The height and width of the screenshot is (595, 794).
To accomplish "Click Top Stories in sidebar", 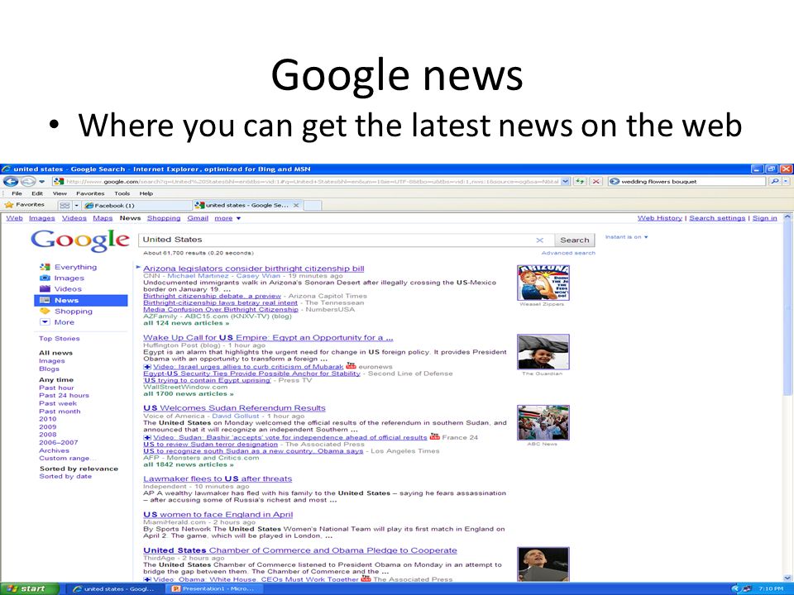I will tap(60, 339).
